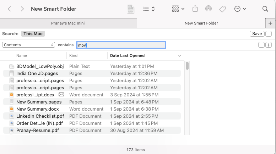Click the PDF icon of LinkedIn Checklist.pdf

[x=12, y=116]
